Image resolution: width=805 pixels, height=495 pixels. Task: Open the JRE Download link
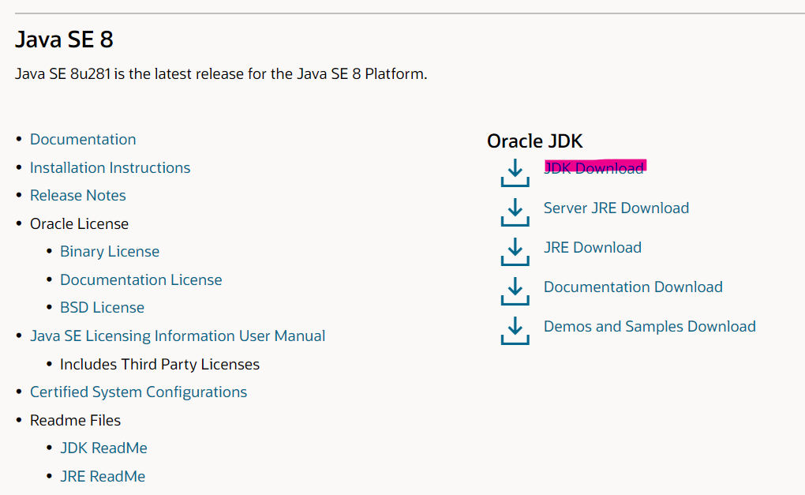[593, 248]
